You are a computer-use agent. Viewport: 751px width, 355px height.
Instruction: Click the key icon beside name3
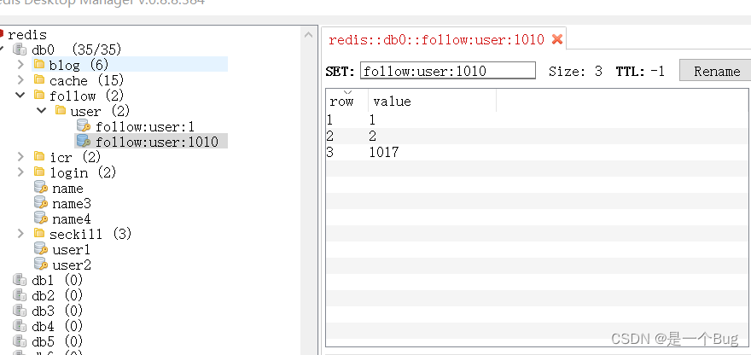tap(41, 202)
